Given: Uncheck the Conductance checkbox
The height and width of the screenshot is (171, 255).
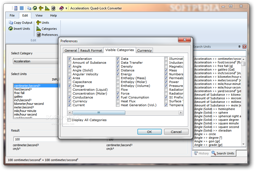Looking at the screenshot, I should pyautogui.click(x=70, y=97).
